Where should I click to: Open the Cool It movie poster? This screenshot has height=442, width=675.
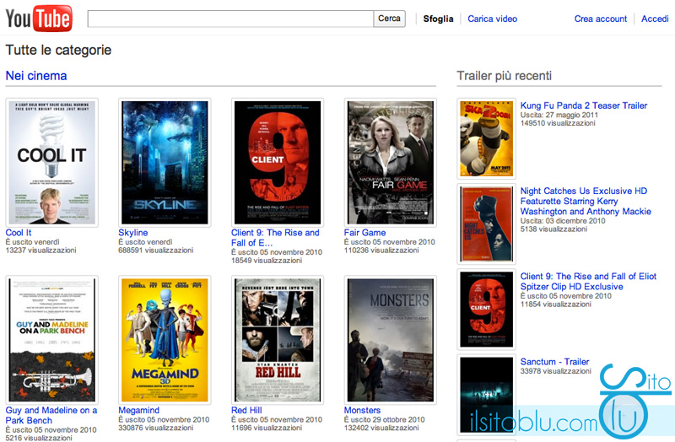[x=51, y=162]
